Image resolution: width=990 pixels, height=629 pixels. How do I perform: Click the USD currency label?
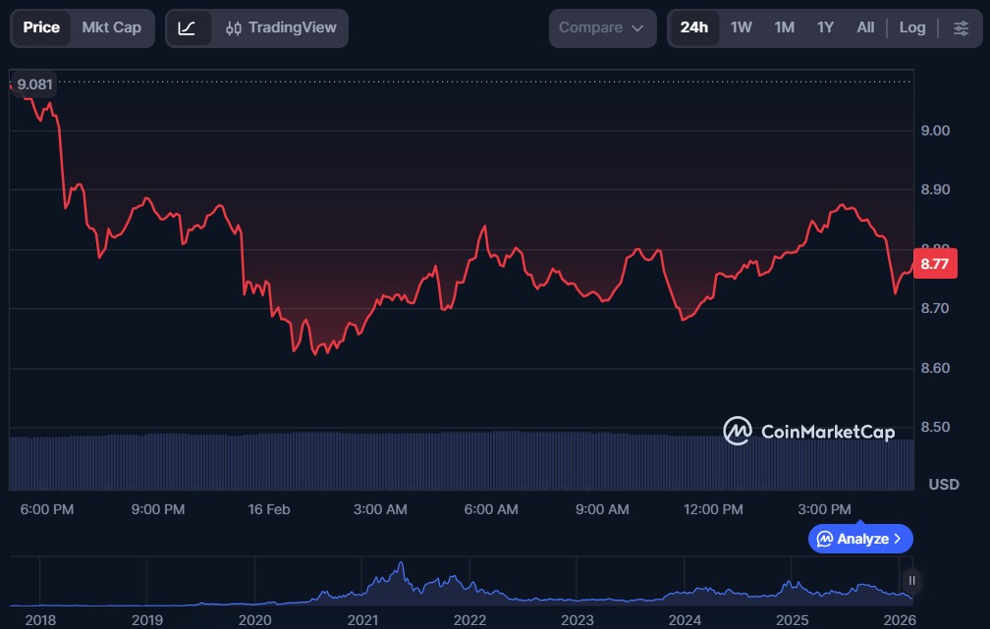point(943,485)
